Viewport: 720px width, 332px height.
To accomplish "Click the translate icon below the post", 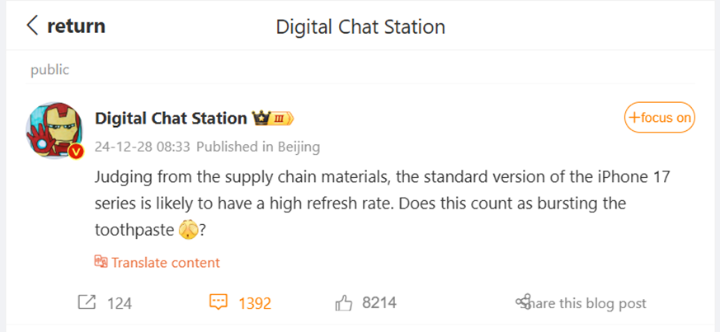I will click(101, 263).
